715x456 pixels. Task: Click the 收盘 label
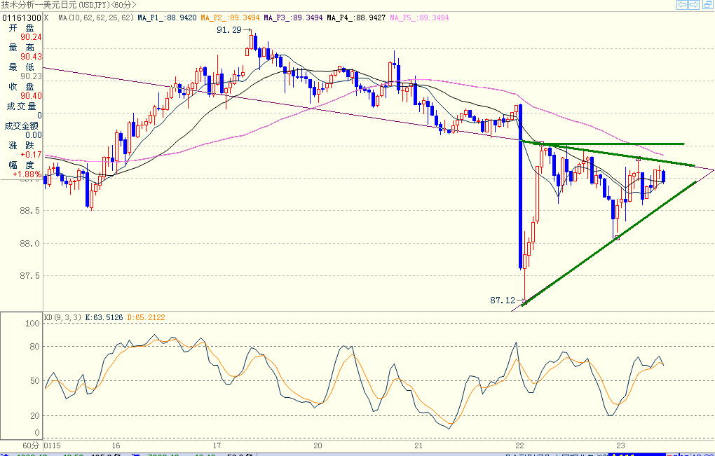coord(22,87)
